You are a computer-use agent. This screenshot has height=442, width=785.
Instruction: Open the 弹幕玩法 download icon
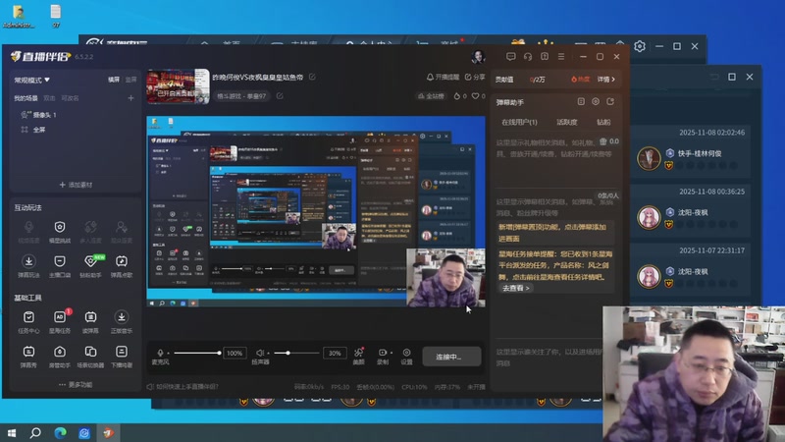point(29,261)
